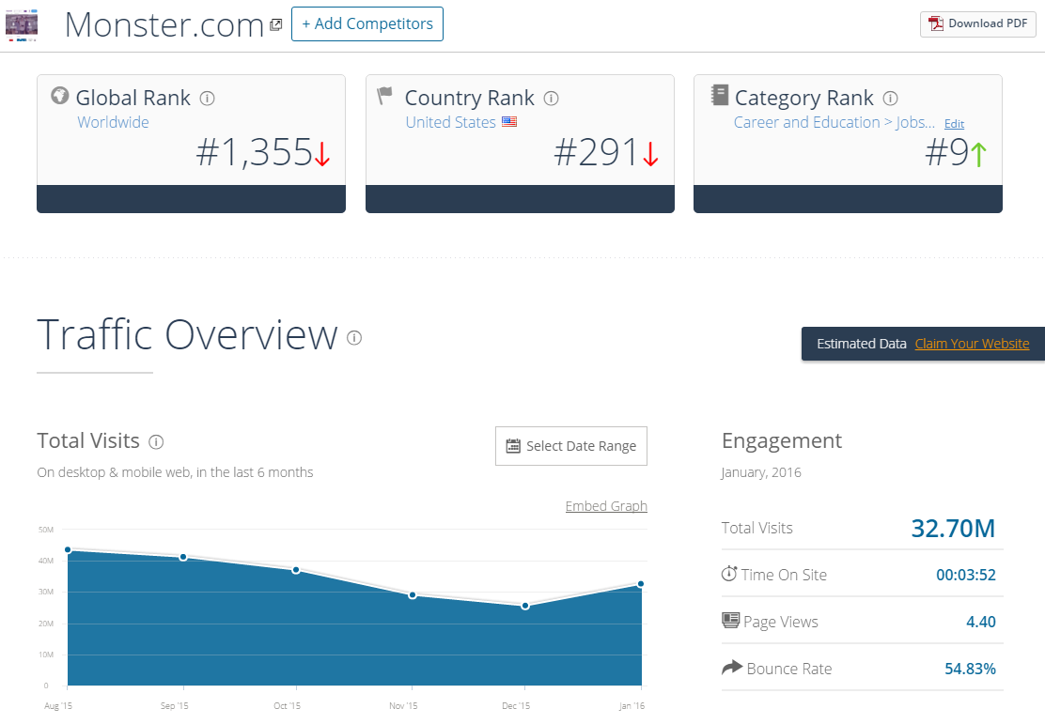Click the Download PDF button
Screen dimensions: 1045x724
[977, 23]
